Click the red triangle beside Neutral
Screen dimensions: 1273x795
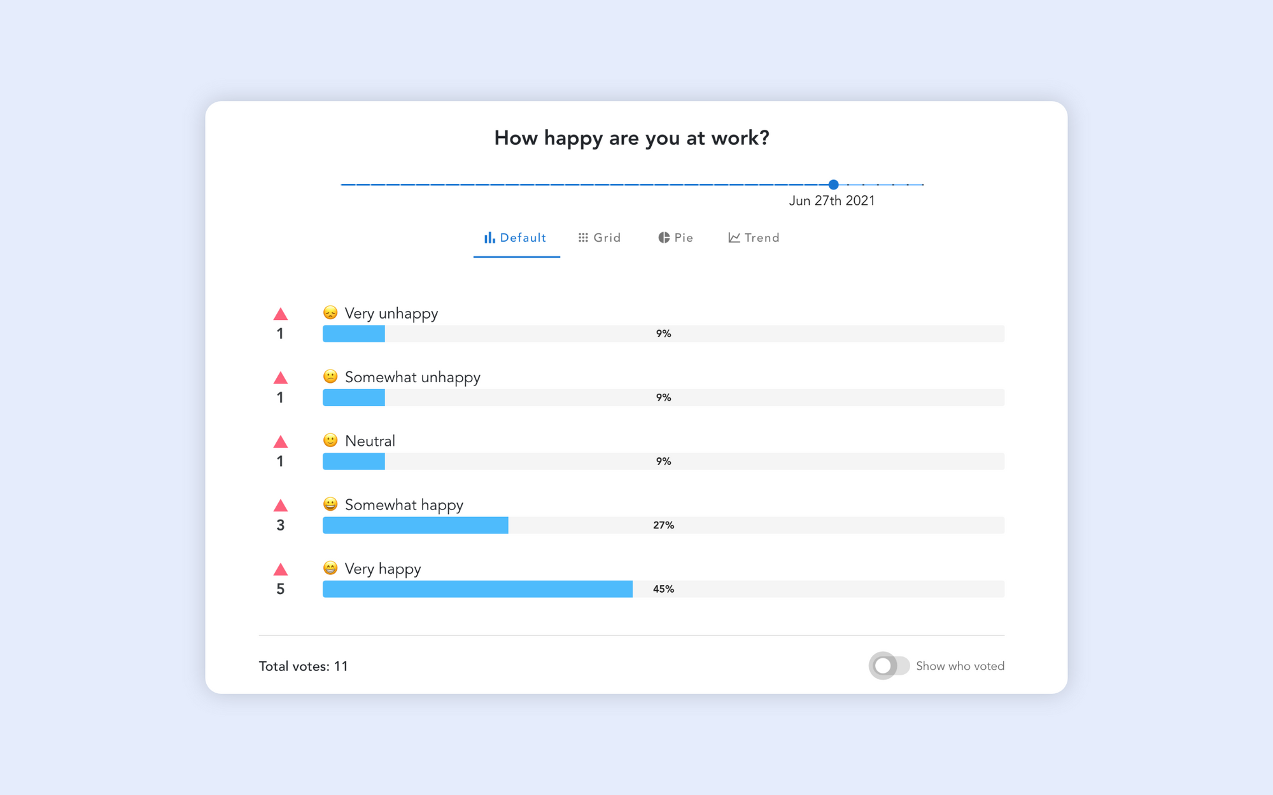280,441
